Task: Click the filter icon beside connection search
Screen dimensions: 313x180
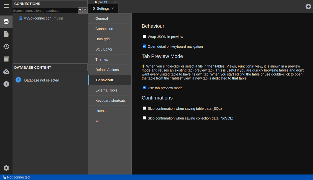Action: tap(80, 10)
